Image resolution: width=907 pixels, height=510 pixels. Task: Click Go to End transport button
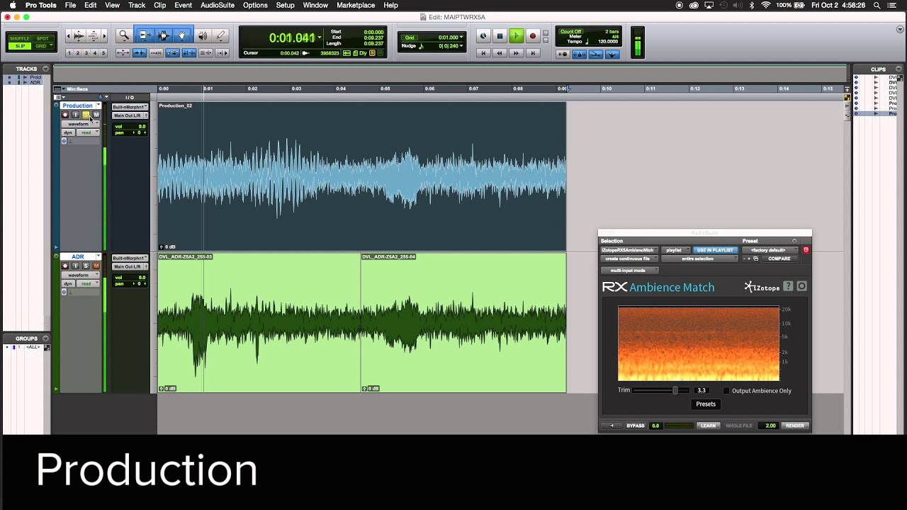click(x=533, y=53)
